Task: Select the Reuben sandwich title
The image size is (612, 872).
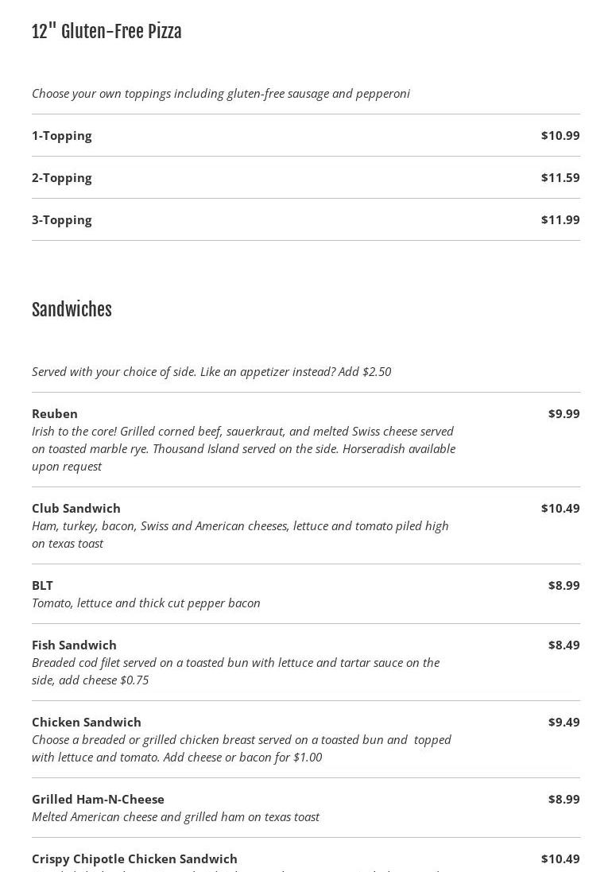Action: point(55,414)
